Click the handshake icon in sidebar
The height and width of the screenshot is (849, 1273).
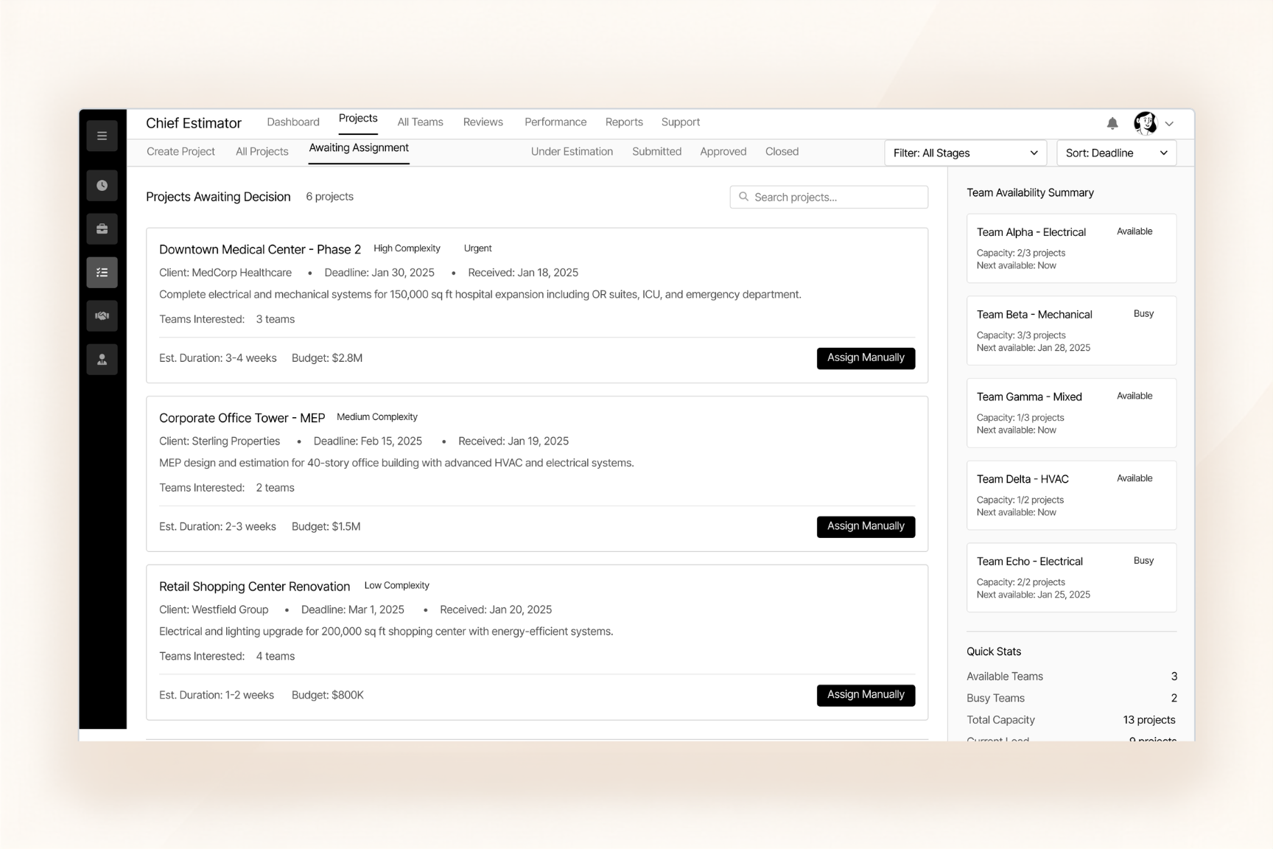pyautogui.click(x=102, y=316)
